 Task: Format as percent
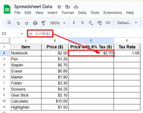point(82,23)
